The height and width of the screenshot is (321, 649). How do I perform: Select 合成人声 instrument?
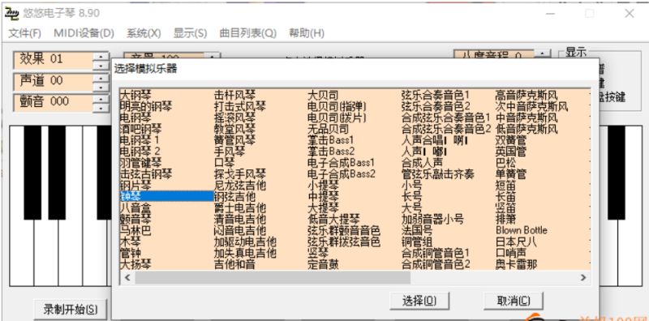click(422, 163)
